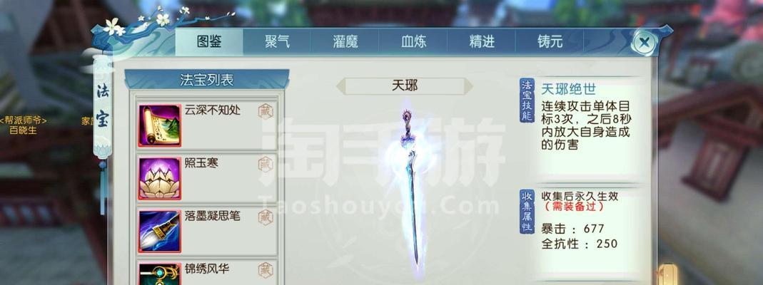
Task: Click the 法宝 side banner
Action: pyautogui.click(x=101, y=104)
